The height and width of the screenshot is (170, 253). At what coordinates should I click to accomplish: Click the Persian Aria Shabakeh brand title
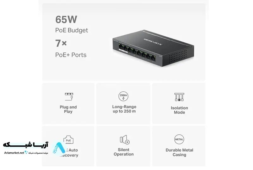coord(26,145)
